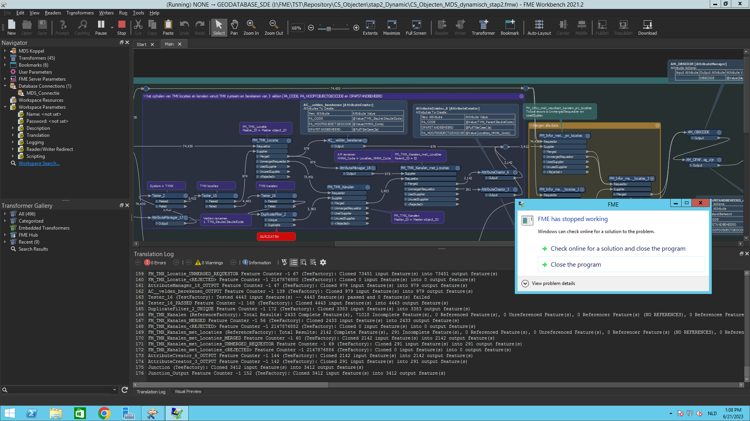Click the zoom minus button beside slider
750x421 pixels.
pos(311,28)
